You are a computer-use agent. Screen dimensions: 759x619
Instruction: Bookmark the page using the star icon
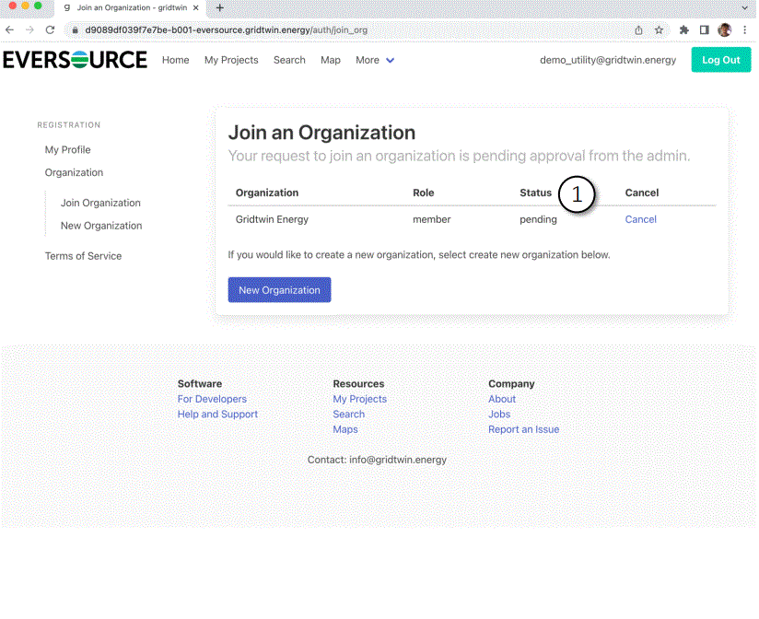pyautogui.click(x=660, y=29)
